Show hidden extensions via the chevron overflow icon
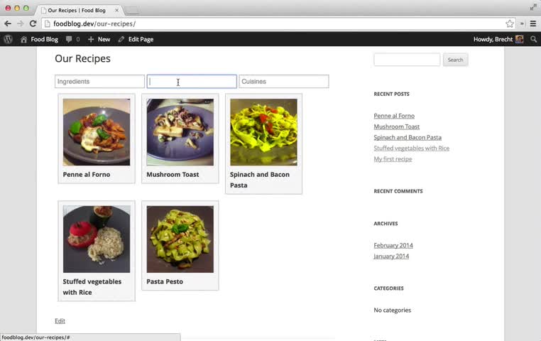The height and width of the screenshot is (341, 541). pyautogui.click(x=522, y=23)
